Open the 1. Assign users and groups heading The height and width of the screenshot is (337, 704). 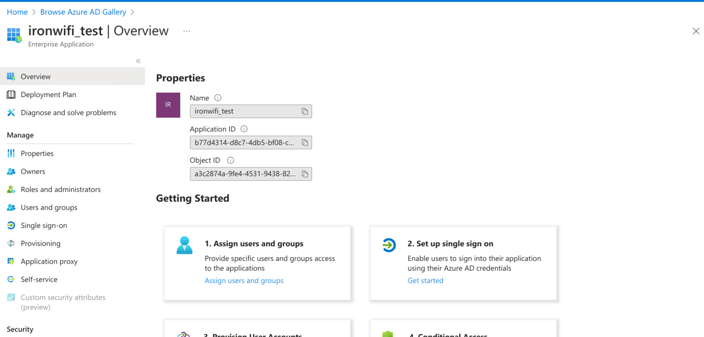coord(254,243)
